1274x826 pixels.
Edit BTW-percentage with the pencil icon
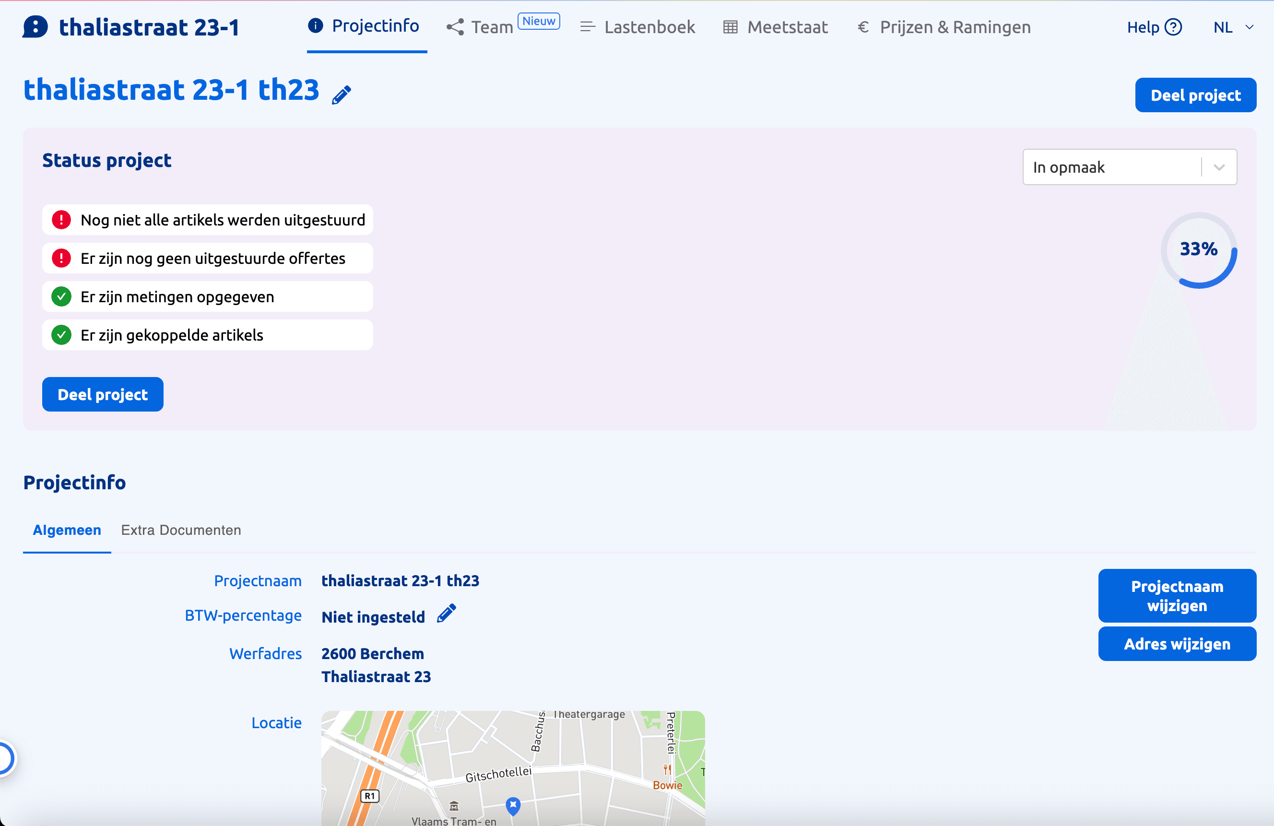click(x=446, y=614)
